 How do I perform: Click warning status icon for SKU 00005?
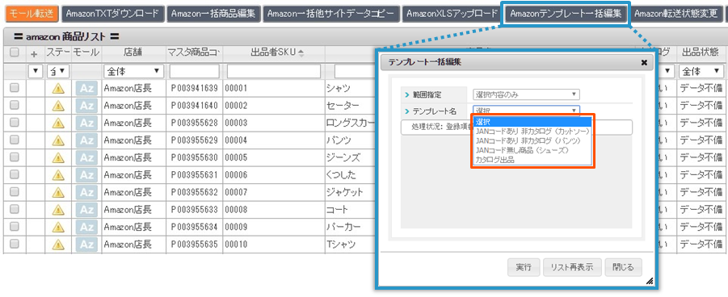point(58,158)
